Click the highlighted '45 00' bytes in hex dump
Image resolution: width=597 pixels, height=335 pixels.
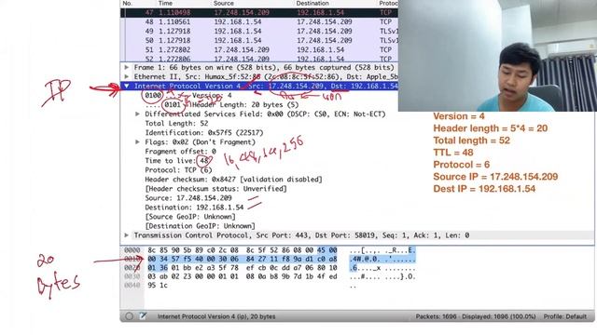[327, 250]
